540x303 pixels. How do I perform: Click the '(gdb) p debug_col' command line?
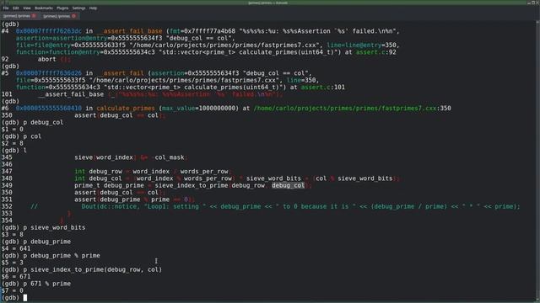coord(32,122)
